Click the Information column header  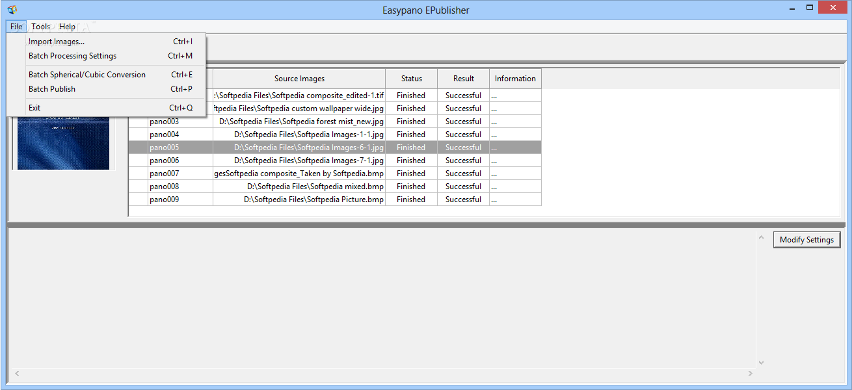515,79
